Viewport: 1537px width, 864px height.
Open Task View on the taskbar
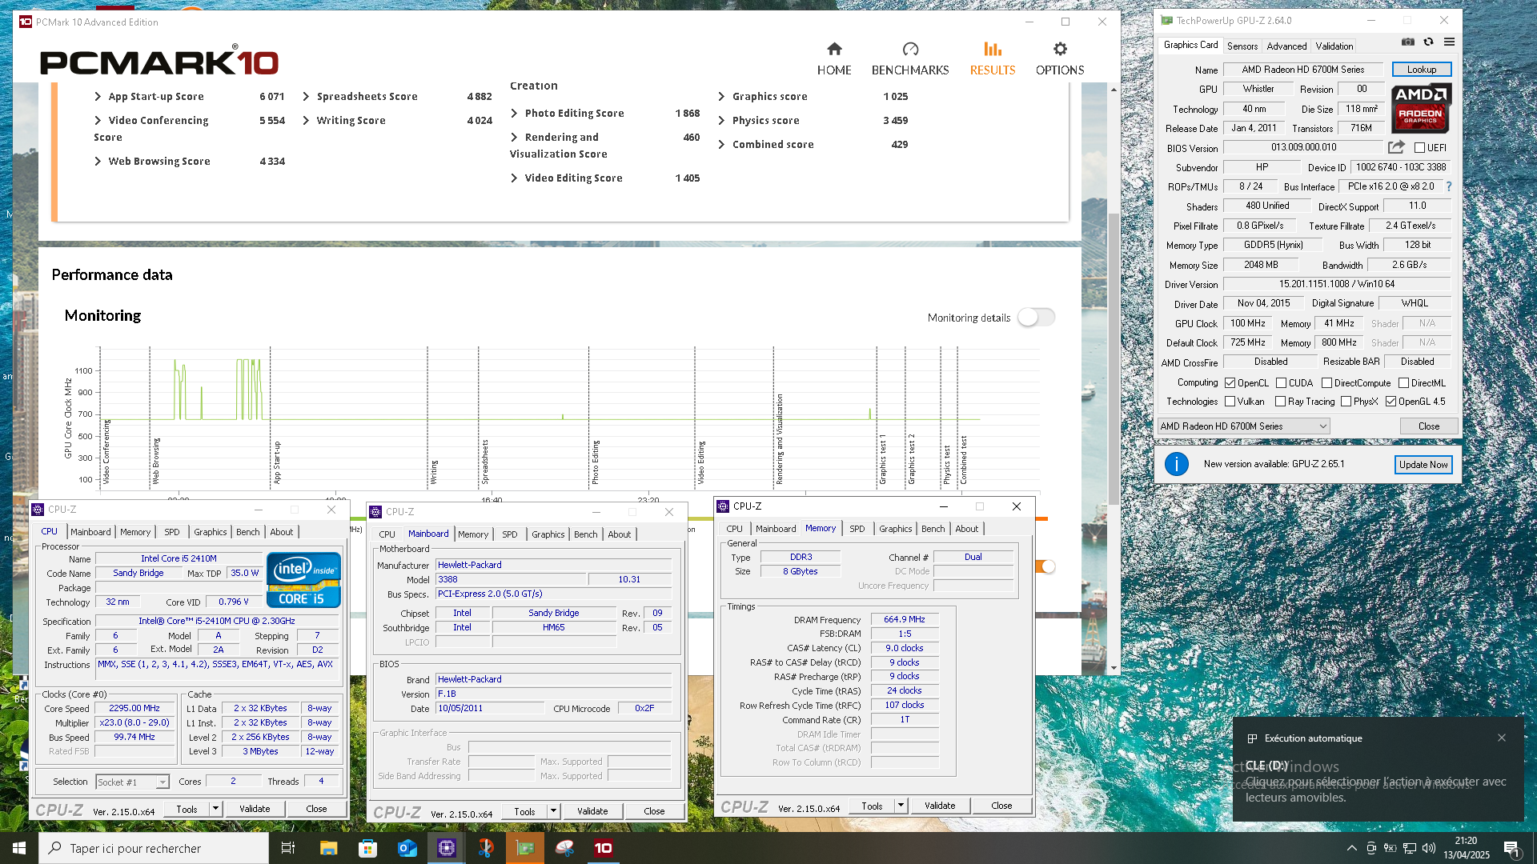point(288,848)
